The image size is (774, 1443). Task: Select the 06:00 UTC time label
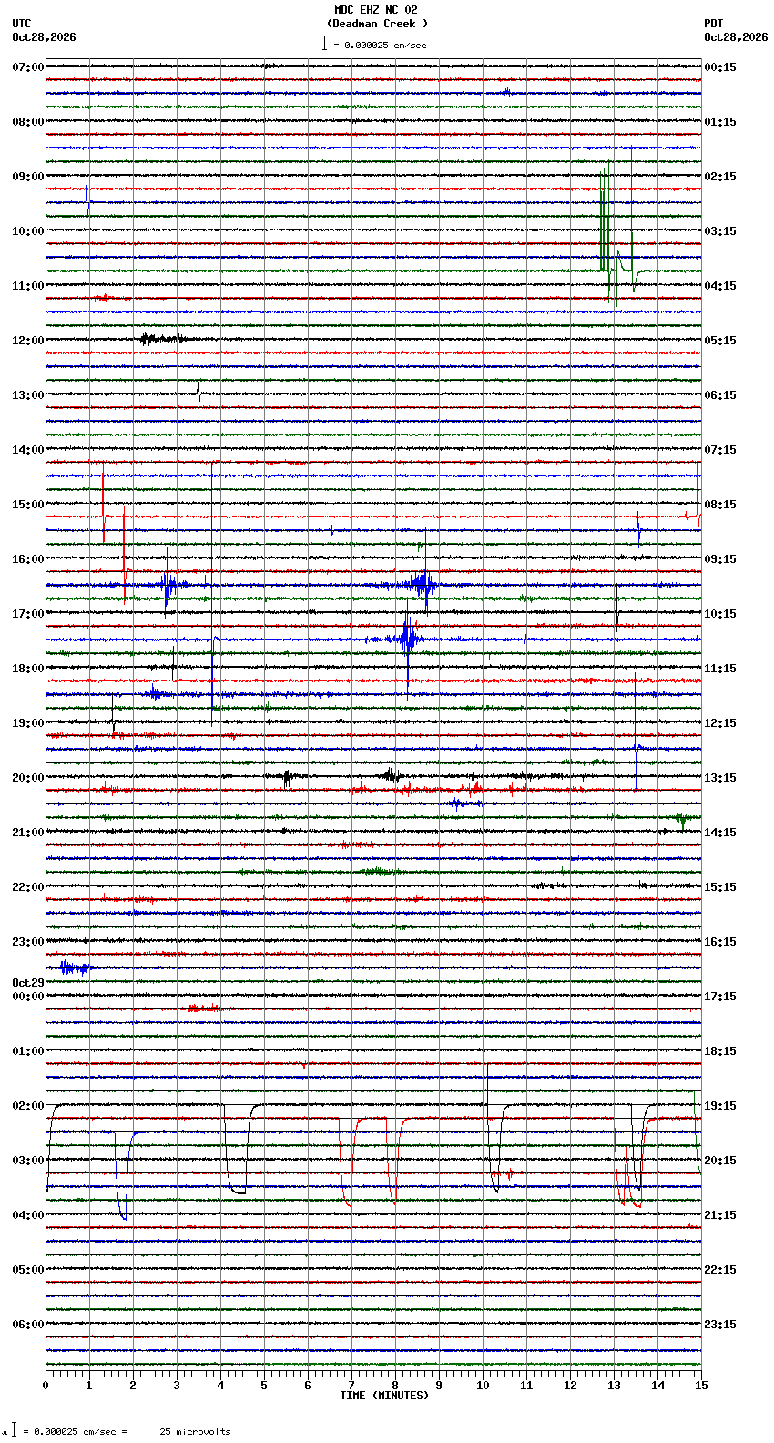tap(28, 1325)
